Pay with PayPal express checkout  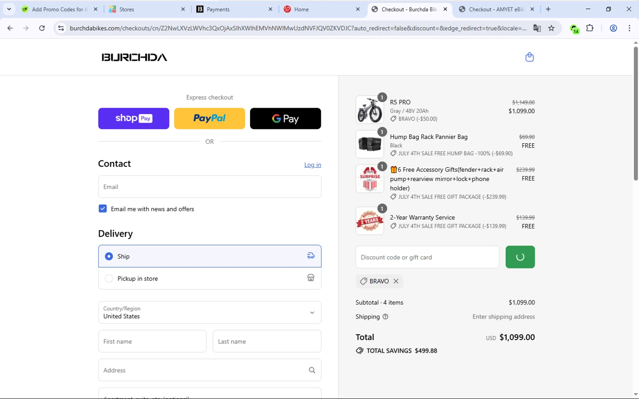tap(210, 118)
